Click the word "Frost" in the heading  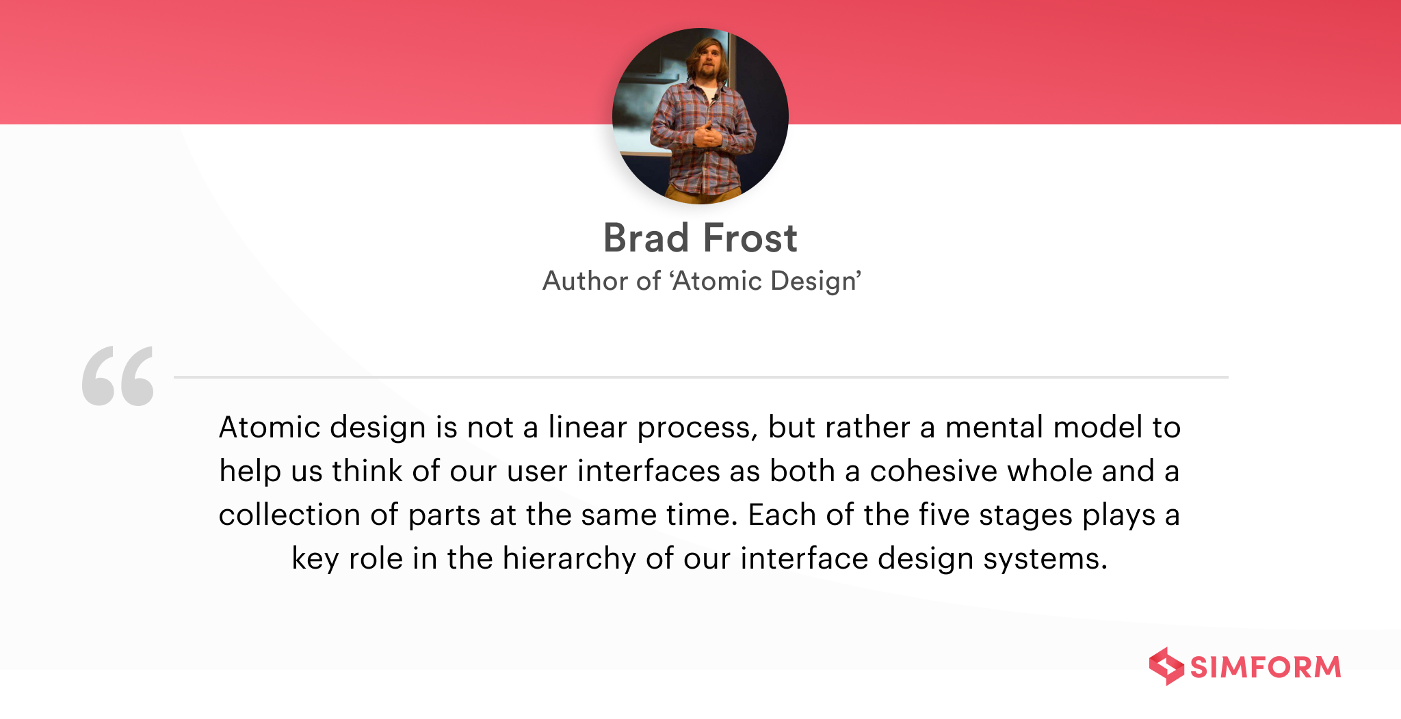click(x=750, y=239)
